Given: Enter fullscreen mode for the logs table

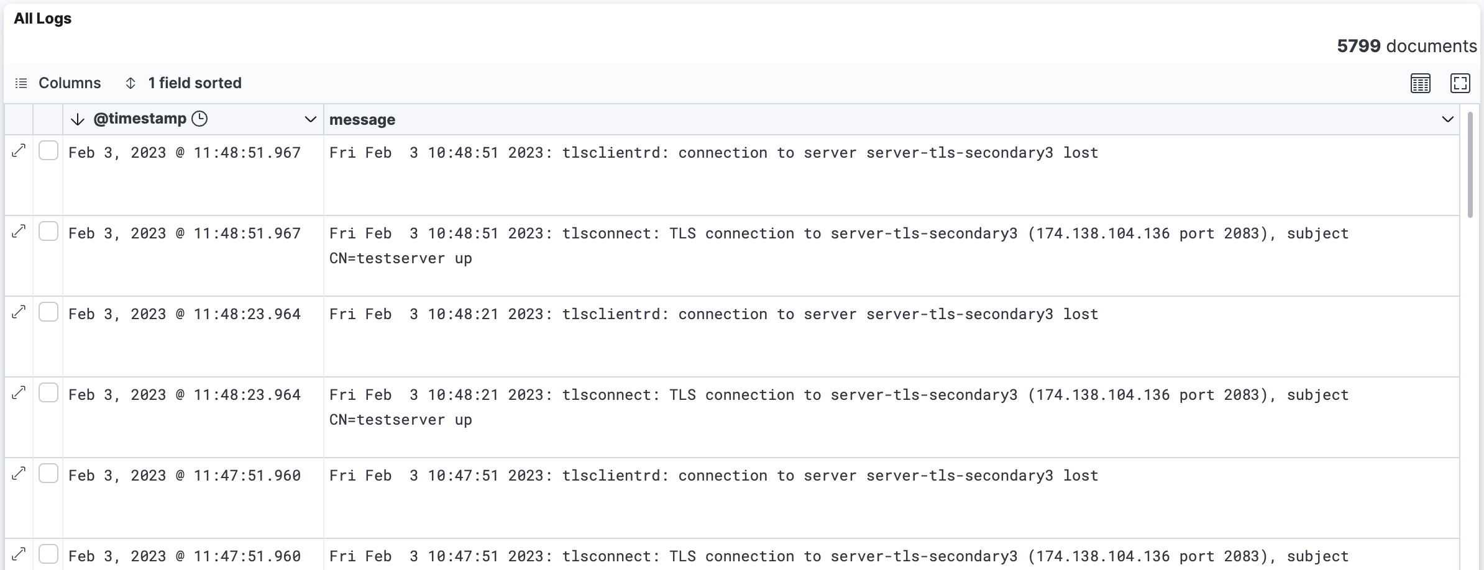Looking at the screenshot, I should click(x=1460, y=83).
